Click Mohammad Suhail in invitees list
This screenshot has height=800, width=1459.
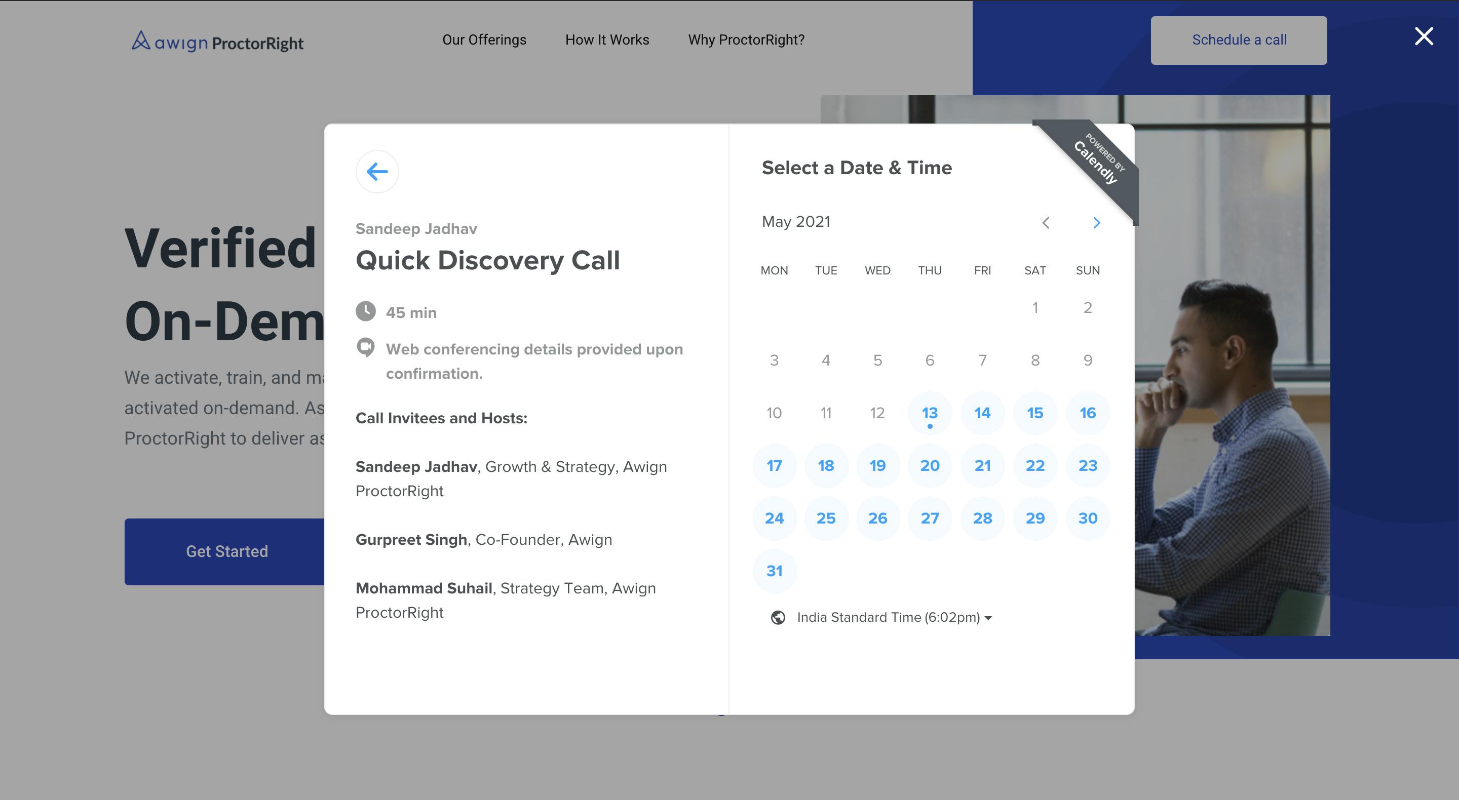point(424,588)
